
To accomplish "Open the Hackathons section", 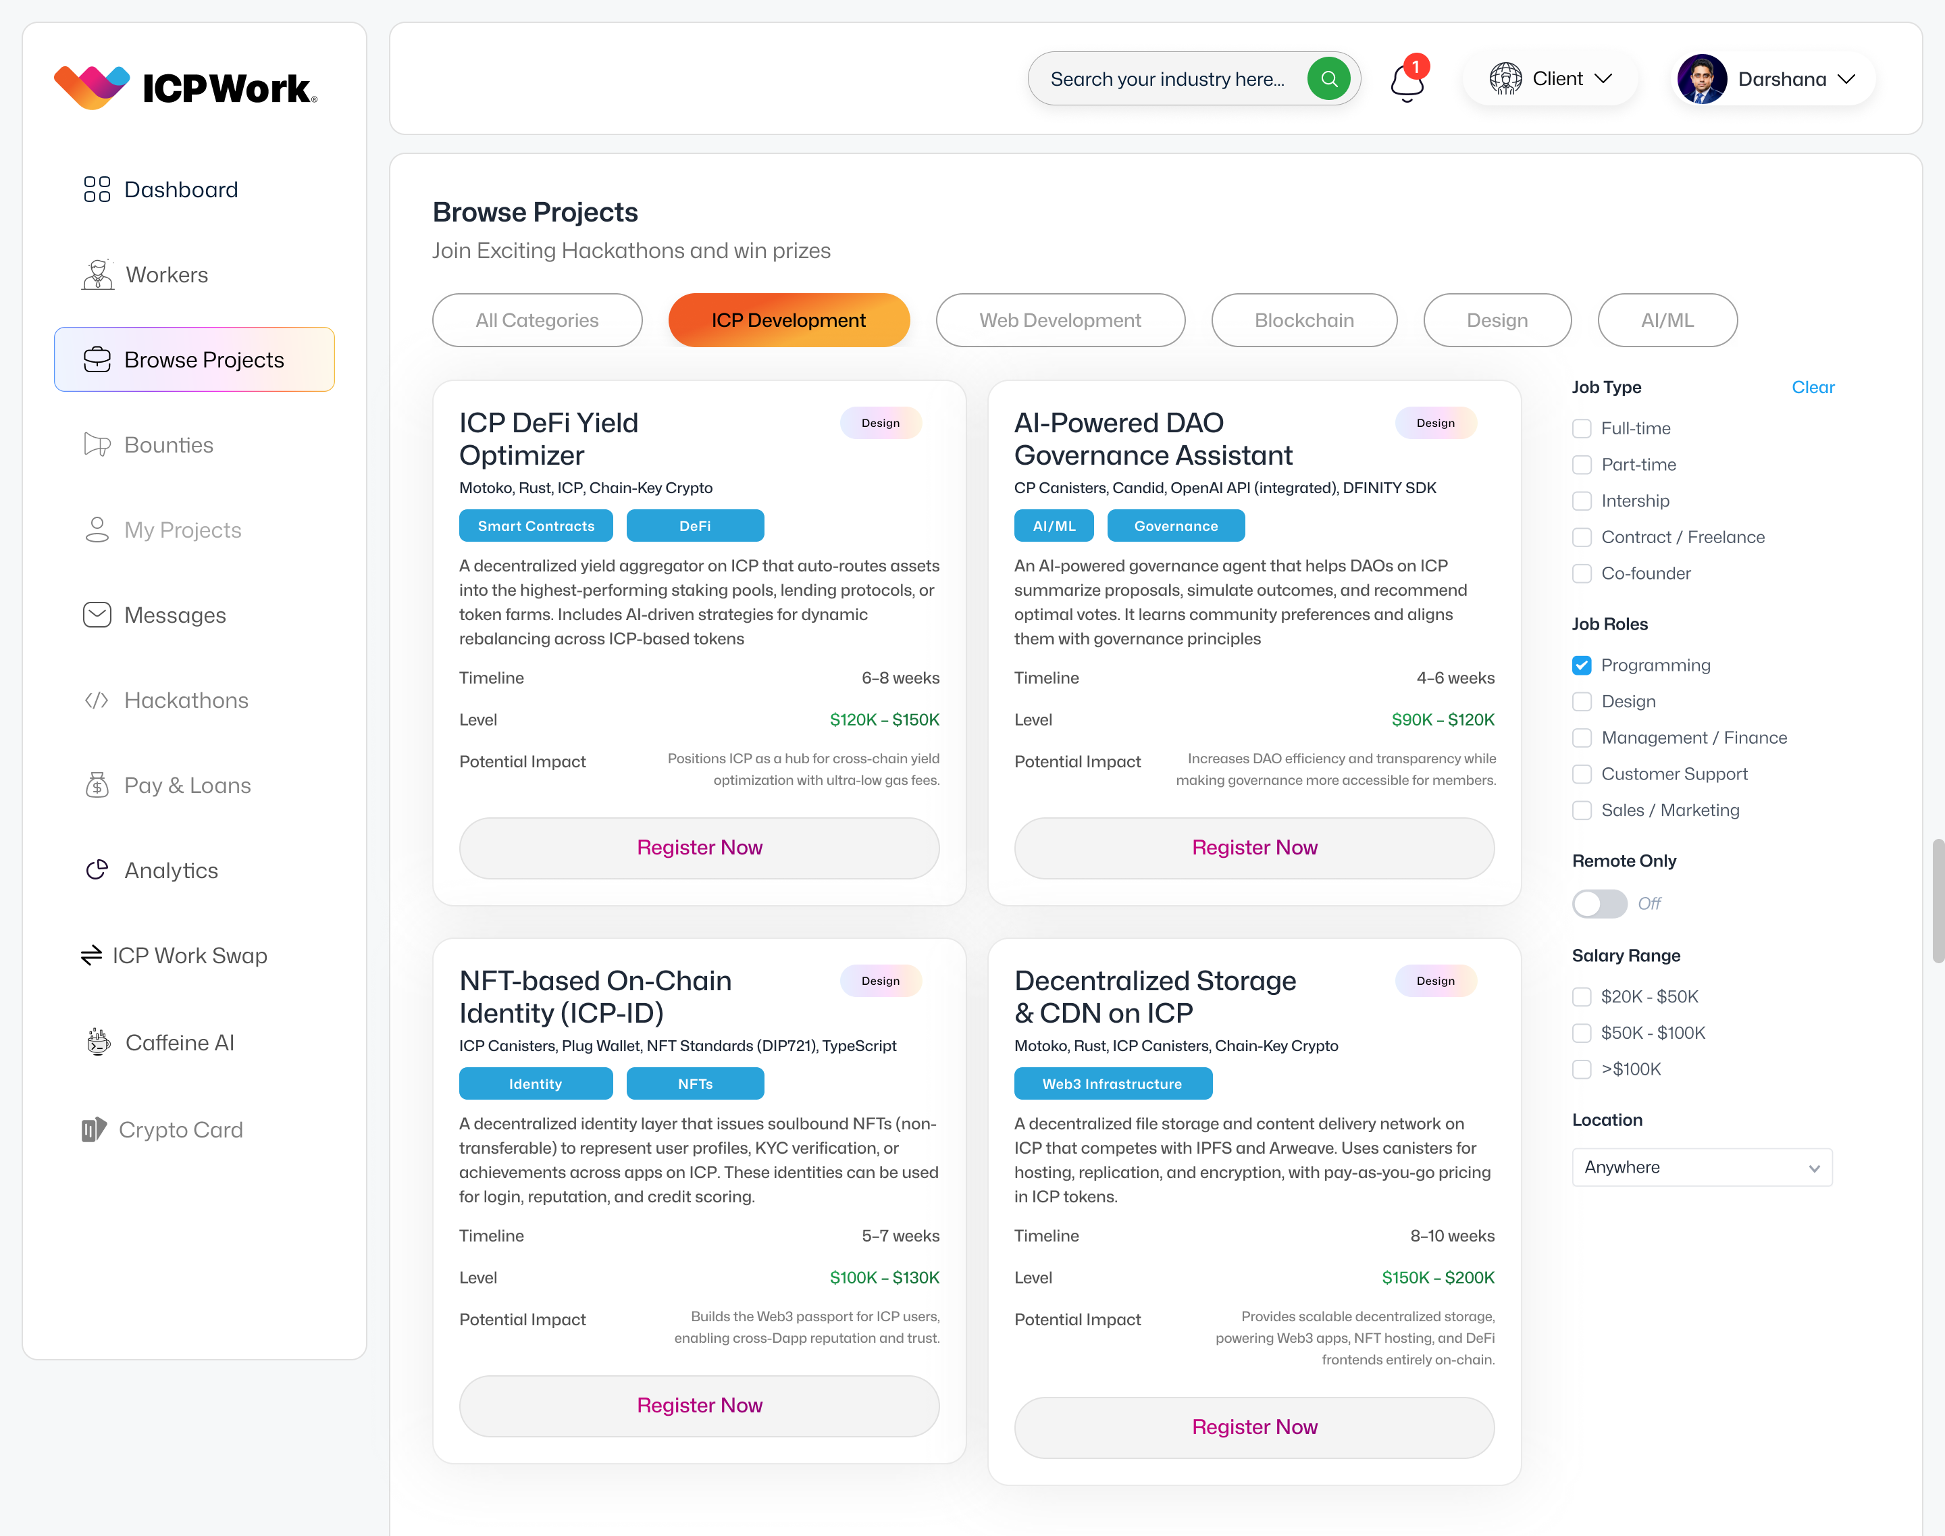I will [x=186, y=700].
